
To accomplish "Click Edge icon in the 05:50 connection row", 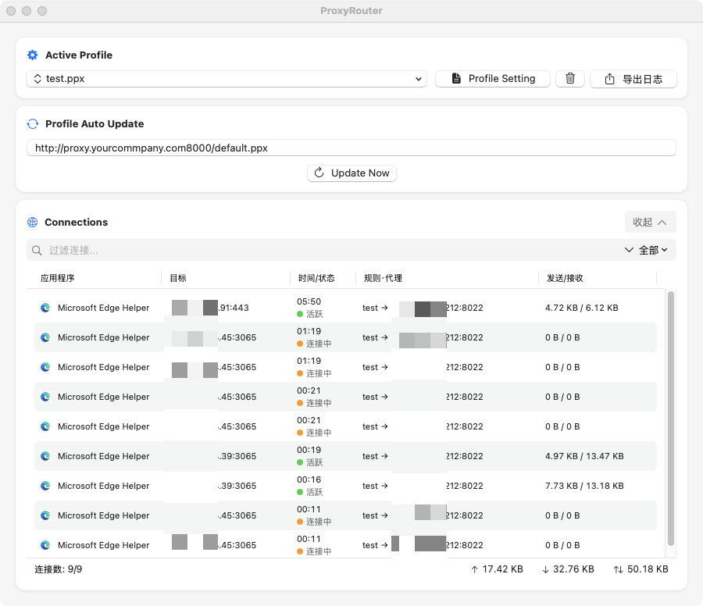I will click(x=45, y=308).
